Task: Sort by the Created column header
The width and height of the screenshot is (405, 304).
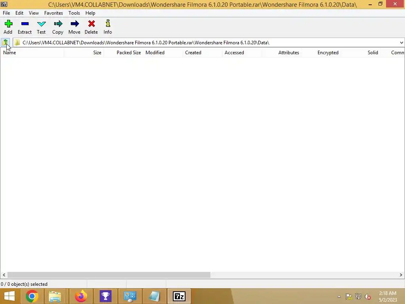Action: (202, 53)
